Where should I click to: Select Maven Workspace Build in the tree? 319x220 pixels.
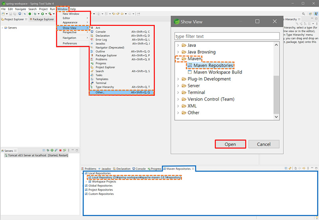click(215, 72)
